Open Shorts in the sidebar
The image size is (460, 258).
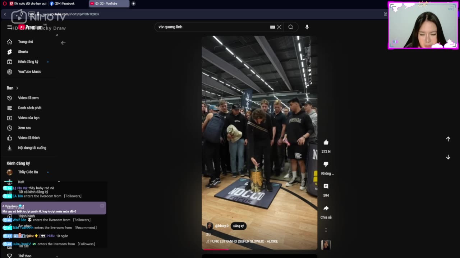(23, 52)
